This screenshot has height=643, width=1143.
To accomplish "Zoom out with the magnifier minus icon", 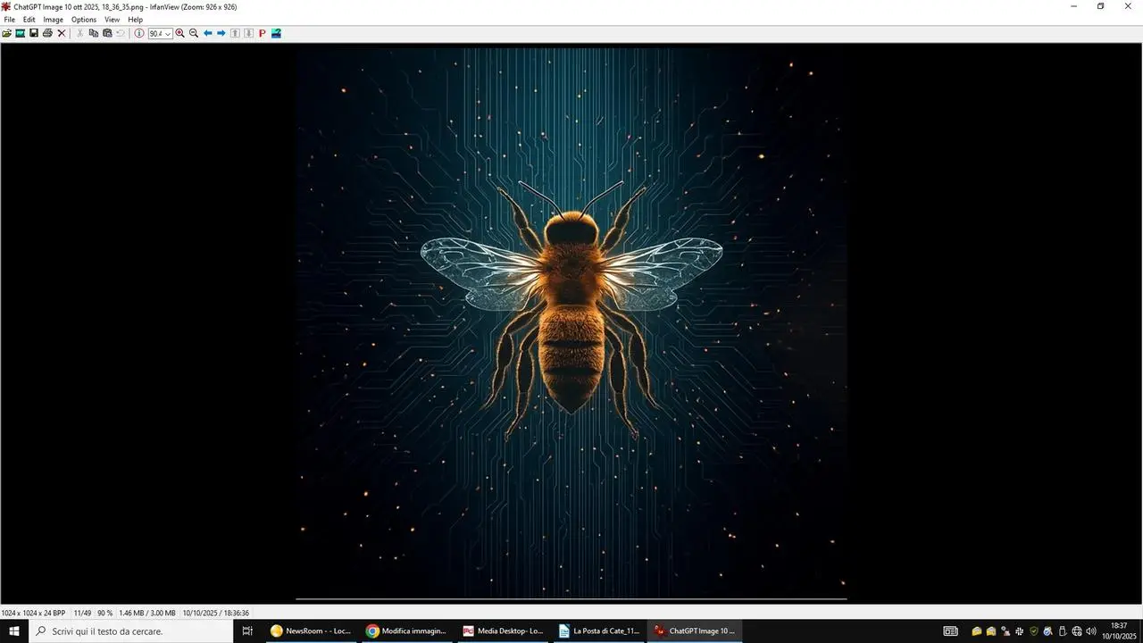I will [194, 33].
